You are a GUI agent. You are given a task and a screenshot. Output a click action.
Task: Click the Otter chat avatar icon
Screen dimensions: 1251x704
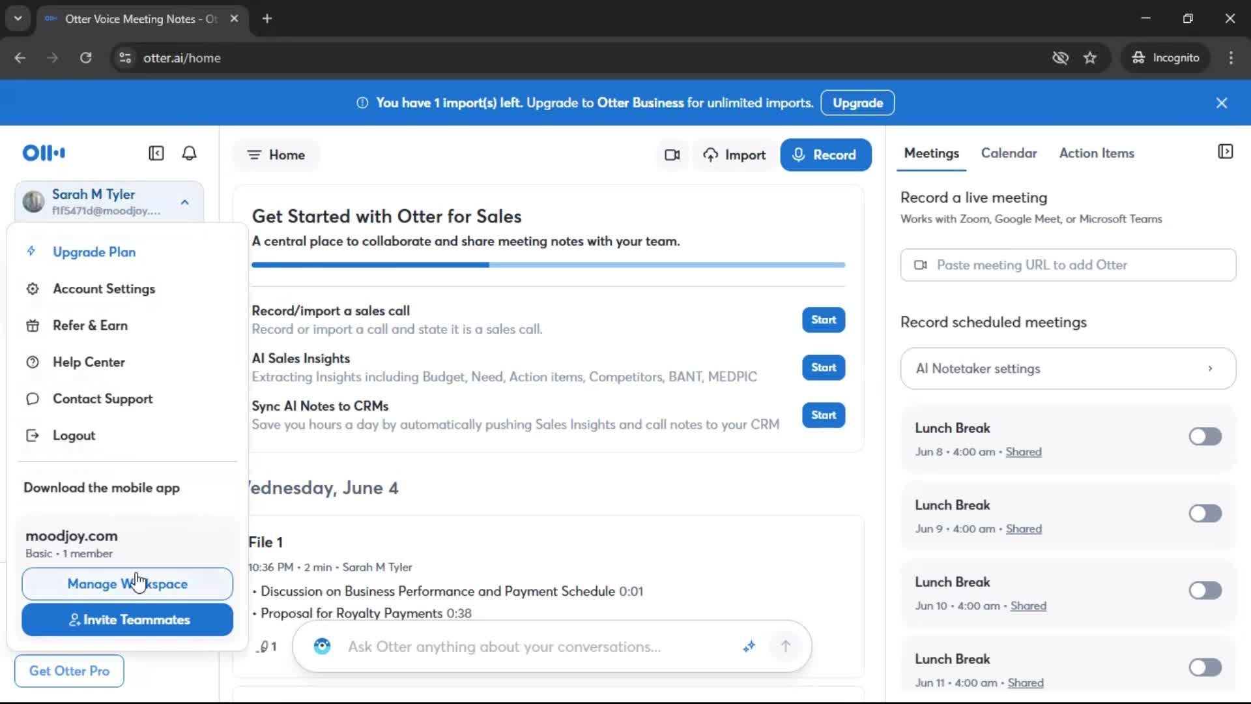322,647
